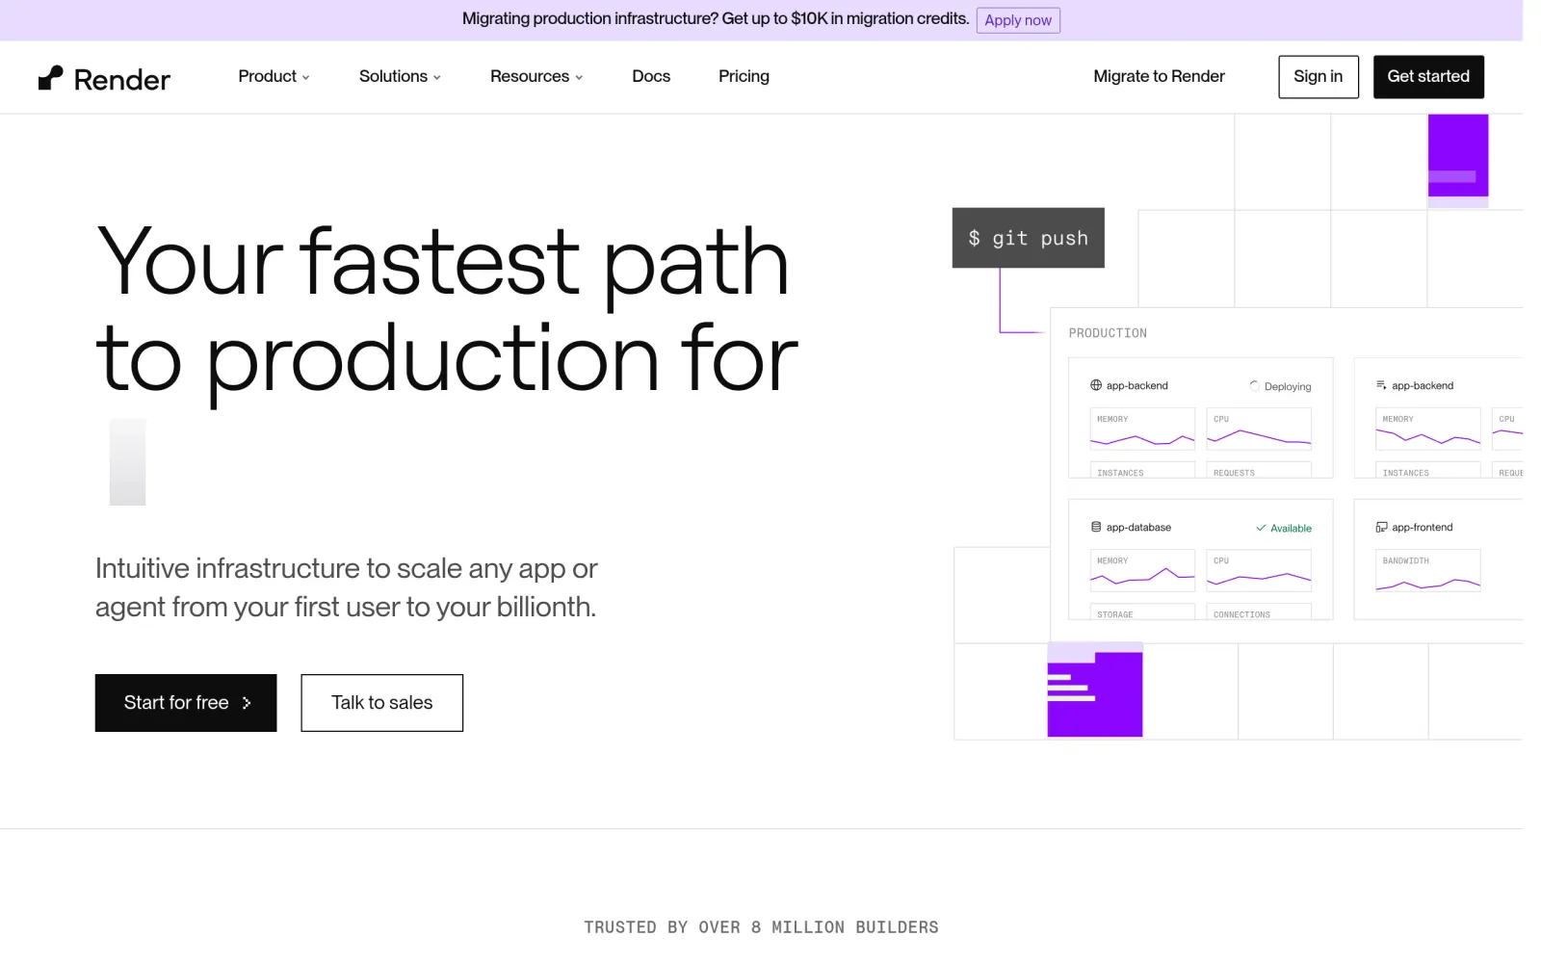This screenshot has width=1541, height=963.
Task: Expand the Resources menu chevron
Action: click(579, 78)
